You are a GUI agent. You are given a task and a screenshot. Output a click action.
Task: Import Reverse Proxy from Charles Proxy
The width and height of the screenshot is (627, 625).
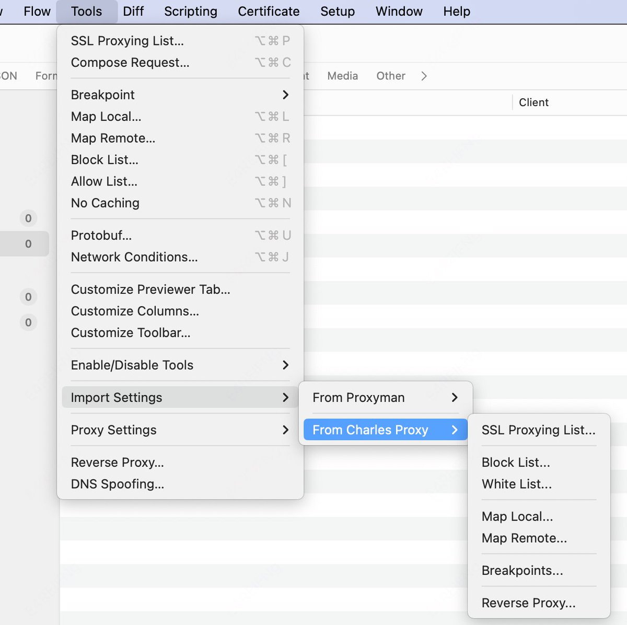click(539, 603)
